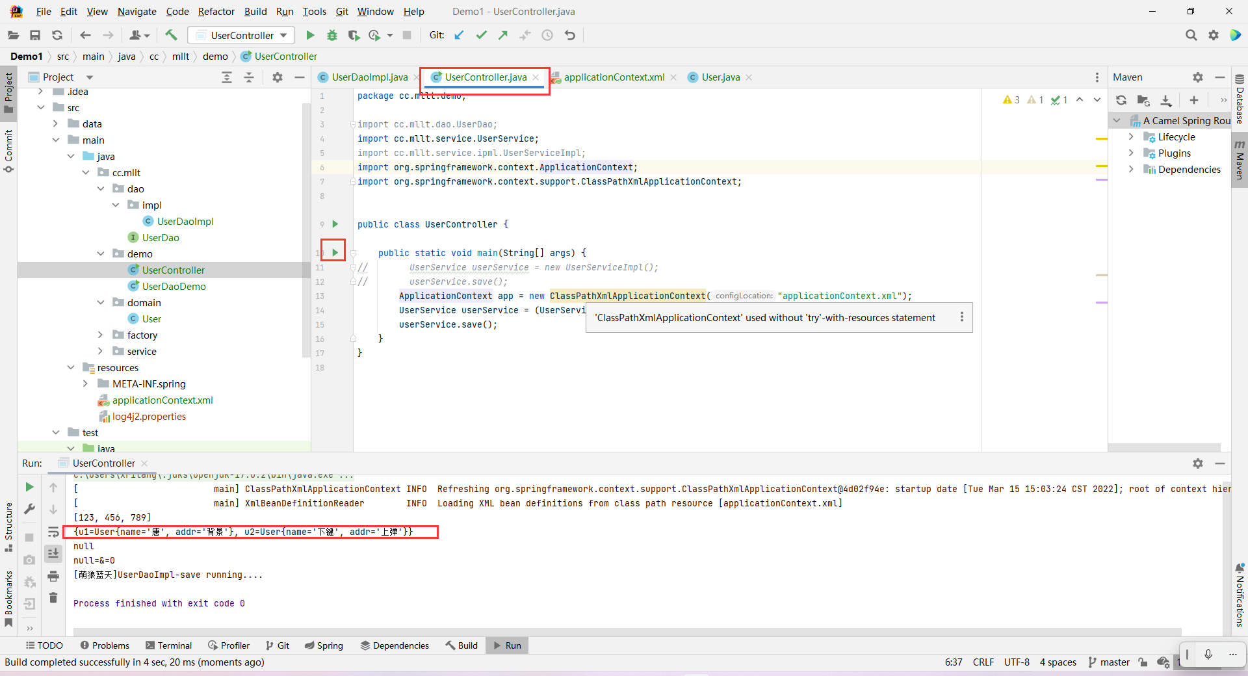Click the Save All toolbar icon
This screenshot has width=1248, height=676.
click(35, 35)
